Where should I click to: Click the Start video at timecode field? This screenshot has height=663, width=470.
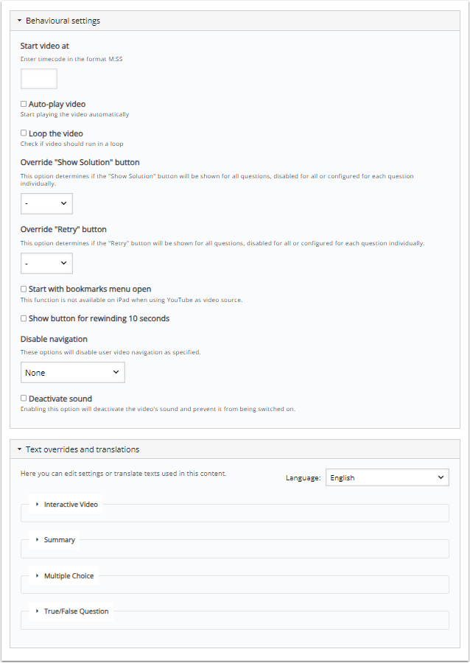pos(39,79)
